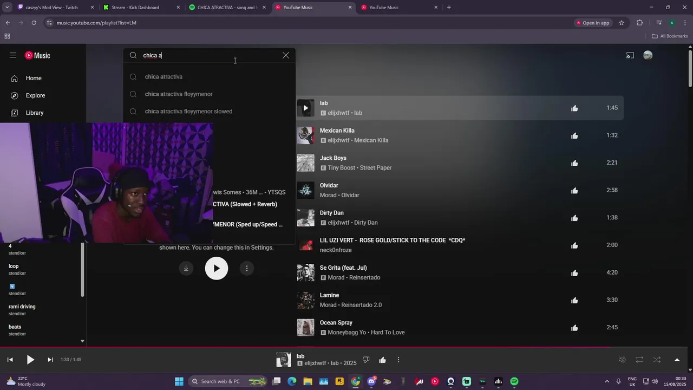Image resolution: width=693 pixels, height=390 pixels.
Task: Download the playlist with the arrow icon
Action: [186, 268]
